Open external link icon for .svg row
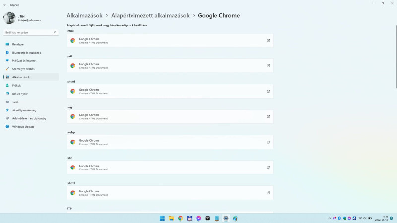This screenshot has width=397, height=223. [268, 116]
